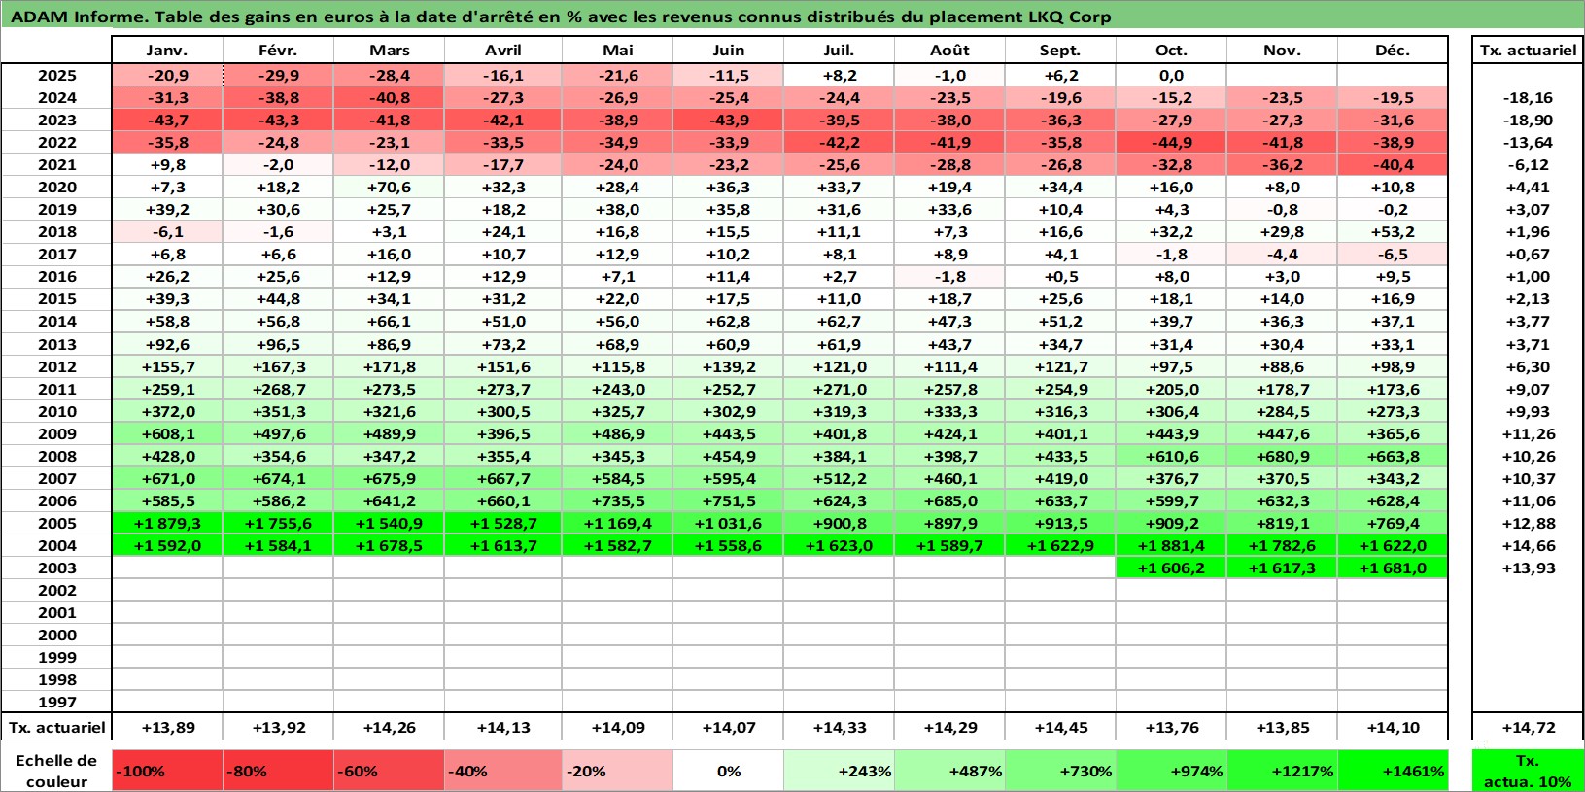
Task: Click the table title mentioning LKQ Corp
Action: pyautogui.click(x=561, y=17)
